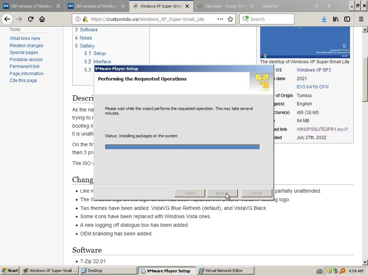Select the Windows XP Super-Small Lite tab
Image resolution: width=368 pixels, height=276 pixels.
[161, 6]
